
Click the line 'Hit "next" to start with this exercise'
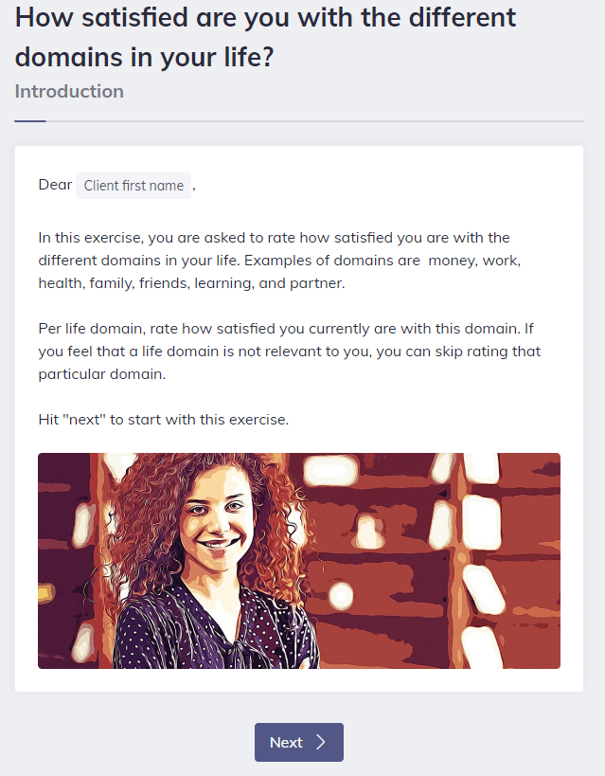(x=164, y=420)
